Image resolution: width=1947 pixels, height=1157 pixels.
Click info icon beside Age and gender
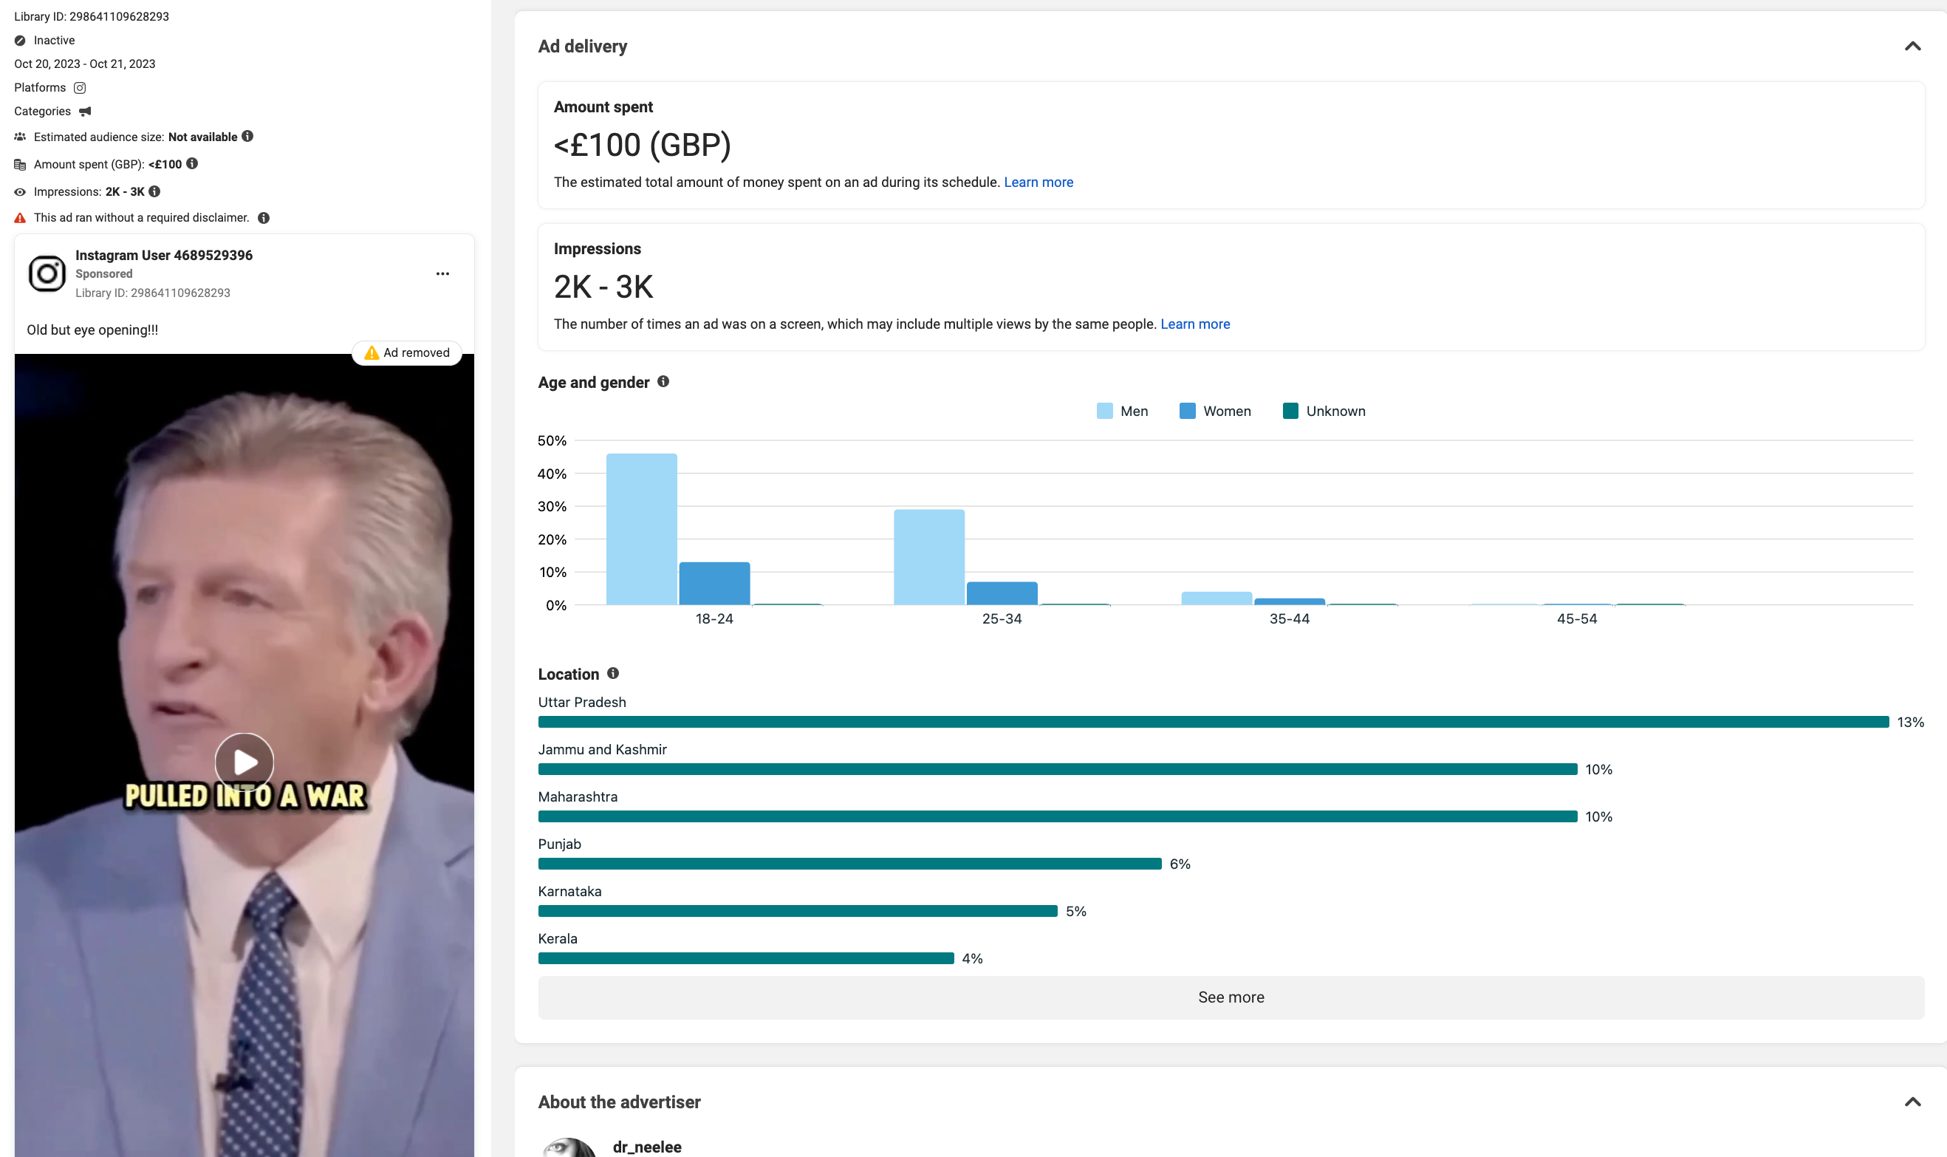tap(663, 381)
